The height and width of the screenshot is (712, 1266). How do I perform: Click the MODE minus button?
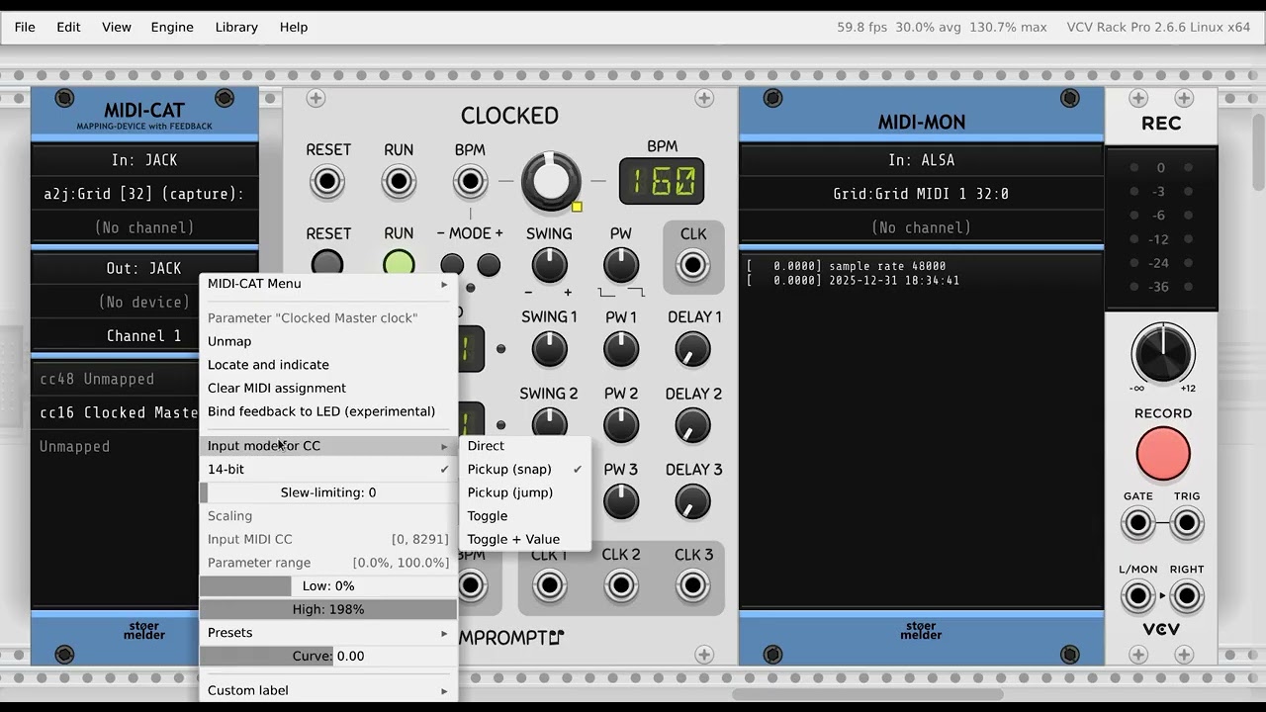coord(452,264)
